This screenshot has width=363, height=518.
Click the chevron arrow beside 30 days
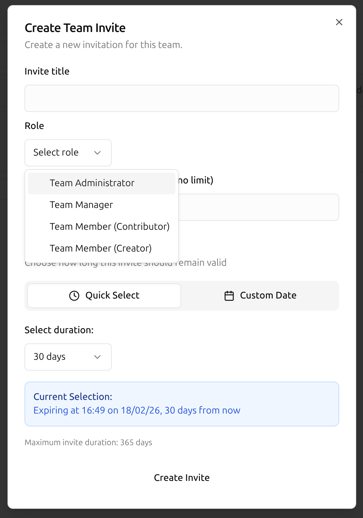click(x=97, y=357)
